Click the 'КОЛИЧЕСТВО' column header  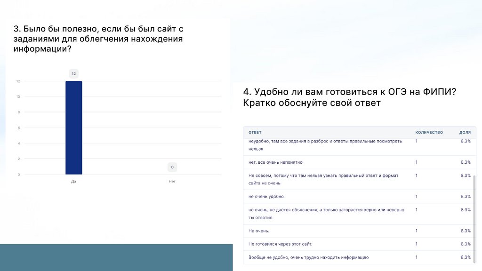[429, 132]
